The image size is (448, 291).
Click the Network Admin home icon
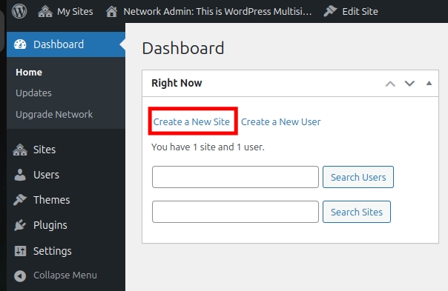point(111,12)
